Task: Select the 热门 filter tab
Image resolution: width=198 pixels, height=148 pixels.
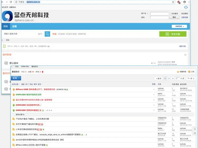Action: tap(27, 84)
